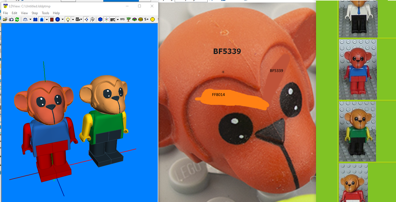This screenshot has width=396, height=202.
Task: Toggle seams with the blue brick icon
Action: click(x=35, y=19)
